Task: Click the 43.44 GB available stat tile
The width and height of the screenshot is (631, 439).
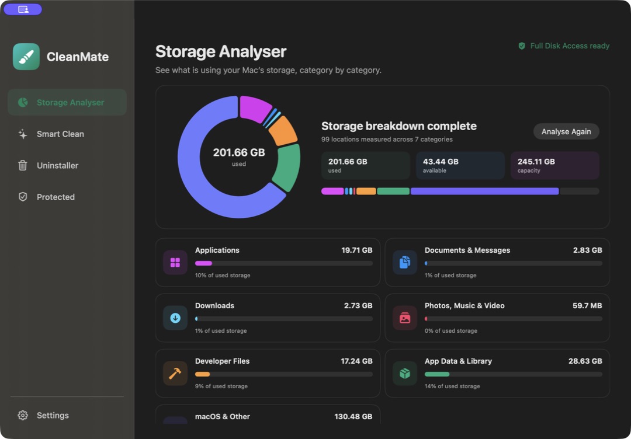Action: tap(460, 165)
